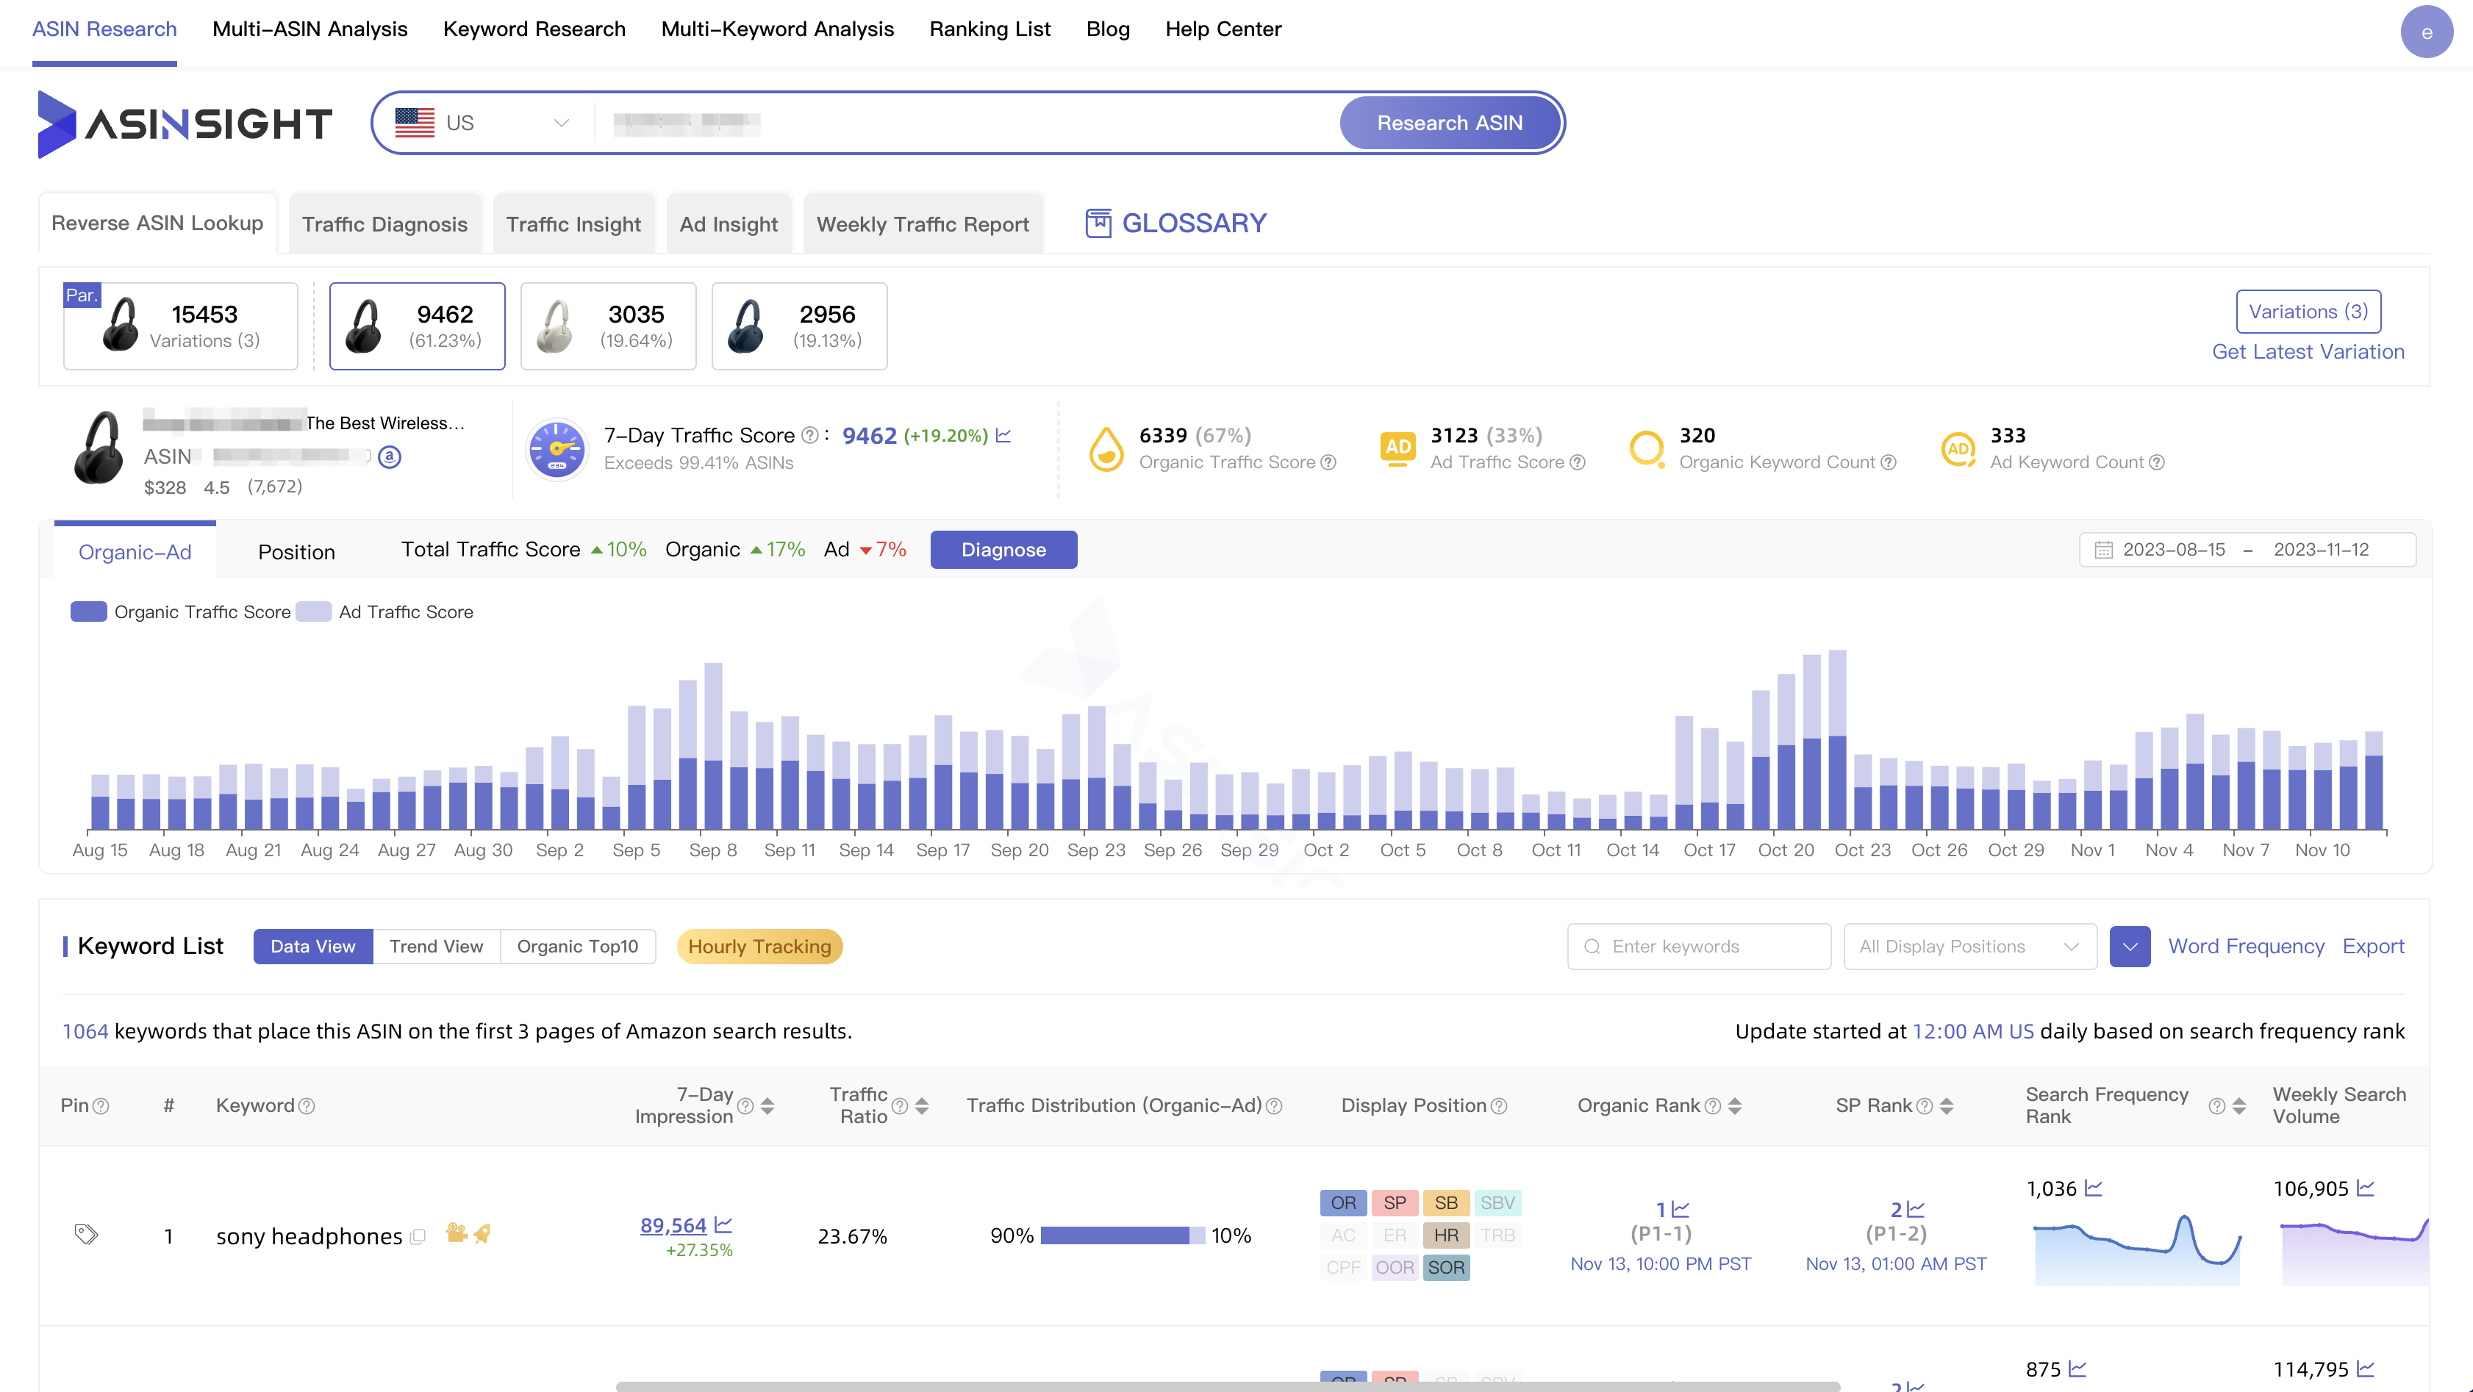Click help icon beside Organic Keyword Count
Screen dimensions: 2473x1392
[x=1887, y=463]
